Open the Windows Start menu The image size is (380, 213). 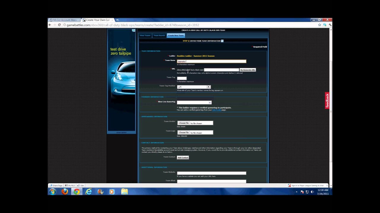53,192
